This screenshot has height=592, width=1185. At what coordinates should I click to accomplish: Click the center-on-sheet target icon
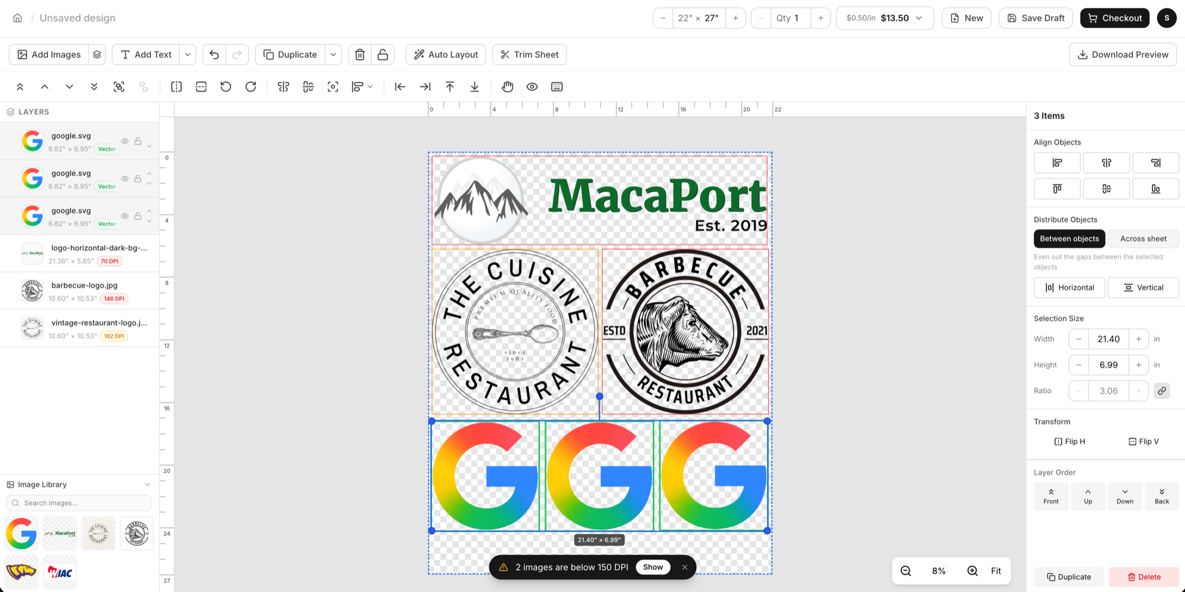tap(333, 87)
